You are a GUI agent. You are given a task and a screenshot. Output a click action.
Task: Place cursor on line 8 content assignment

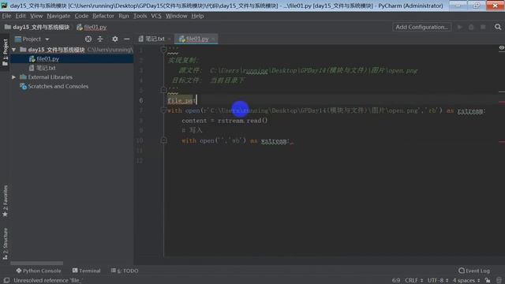(224, 121)
